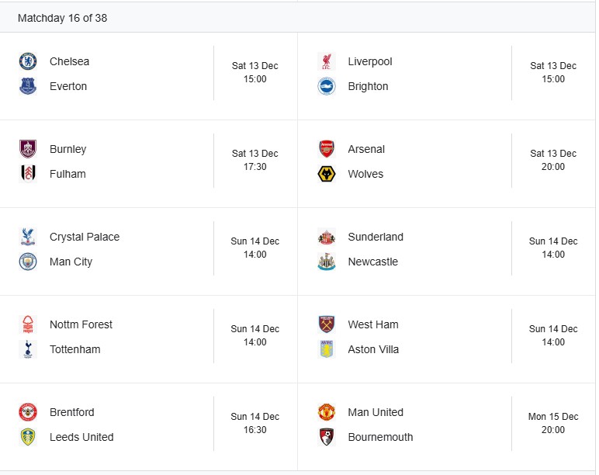
Task: Click the Man United club crest
Action: (x=327, y=412)
